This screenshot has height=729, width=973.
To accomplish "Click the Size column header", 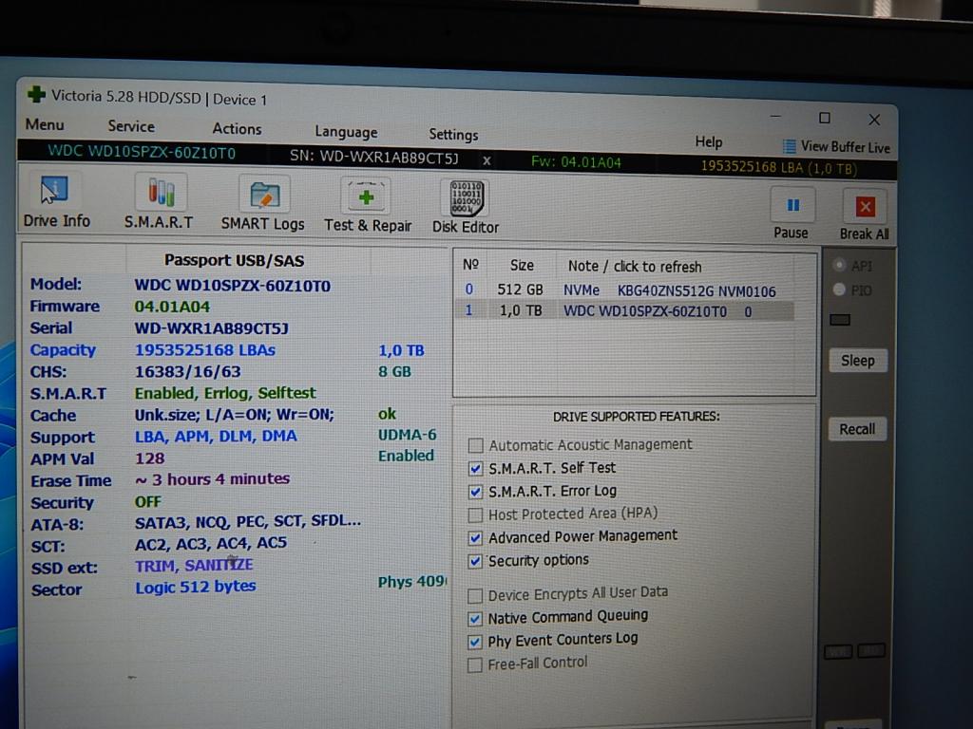I will coord(522,265).
